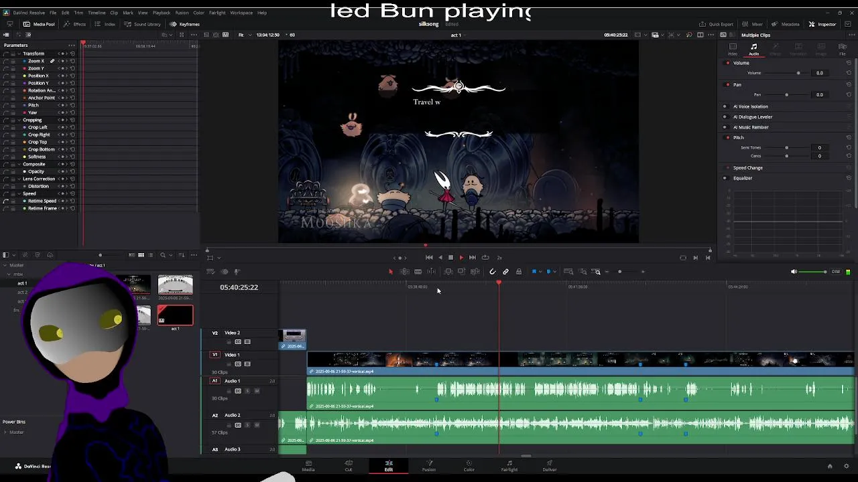Viewport: 858px width, 482px height.
Task: Activate the trim edit mode tool
Action: (404, 272)
